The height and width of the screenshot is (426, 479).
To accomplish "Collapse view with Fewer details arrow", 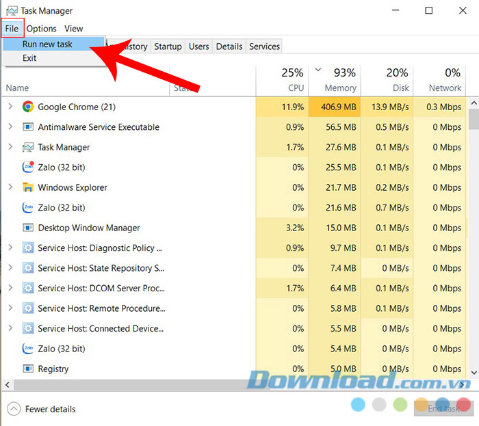I will coord(14,409).
